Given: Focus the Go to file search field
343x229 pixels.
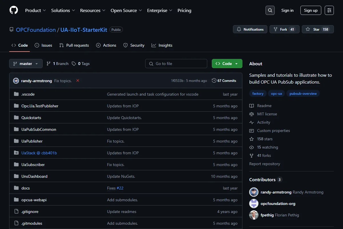Looking at the screenshot, I should 176,64.
